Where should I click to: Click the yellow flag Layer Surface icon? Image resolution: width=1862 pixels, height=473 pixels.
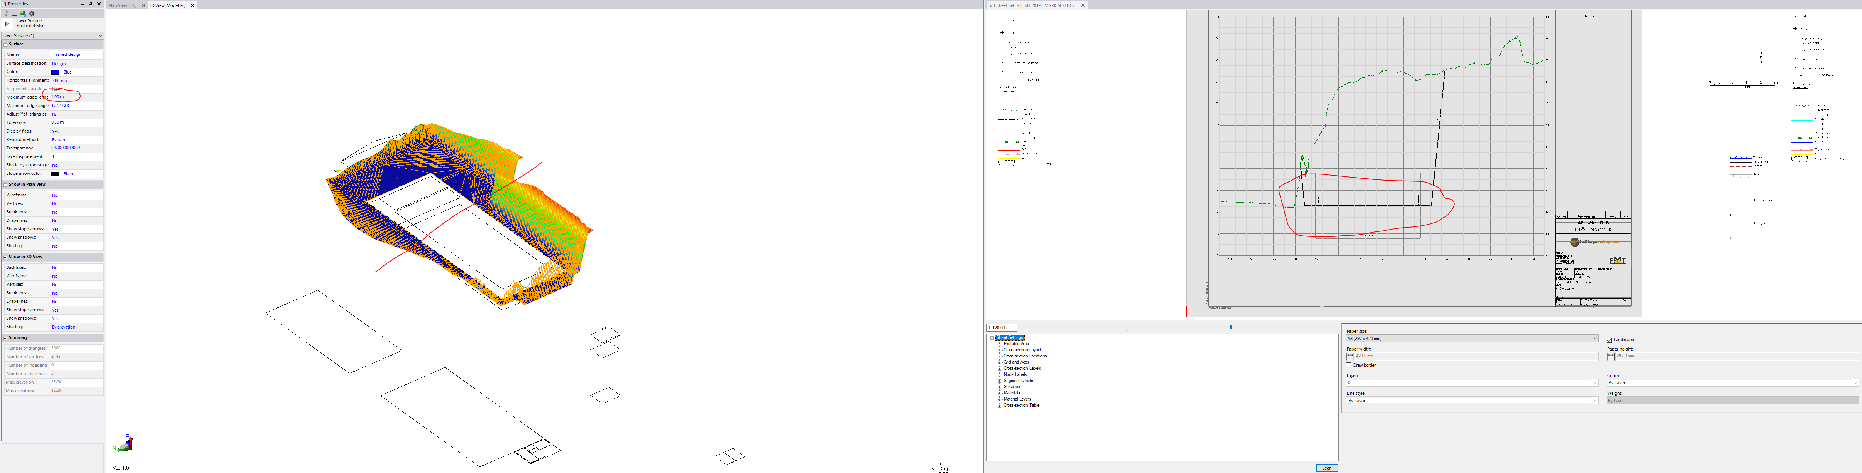[x=7, y=25]
